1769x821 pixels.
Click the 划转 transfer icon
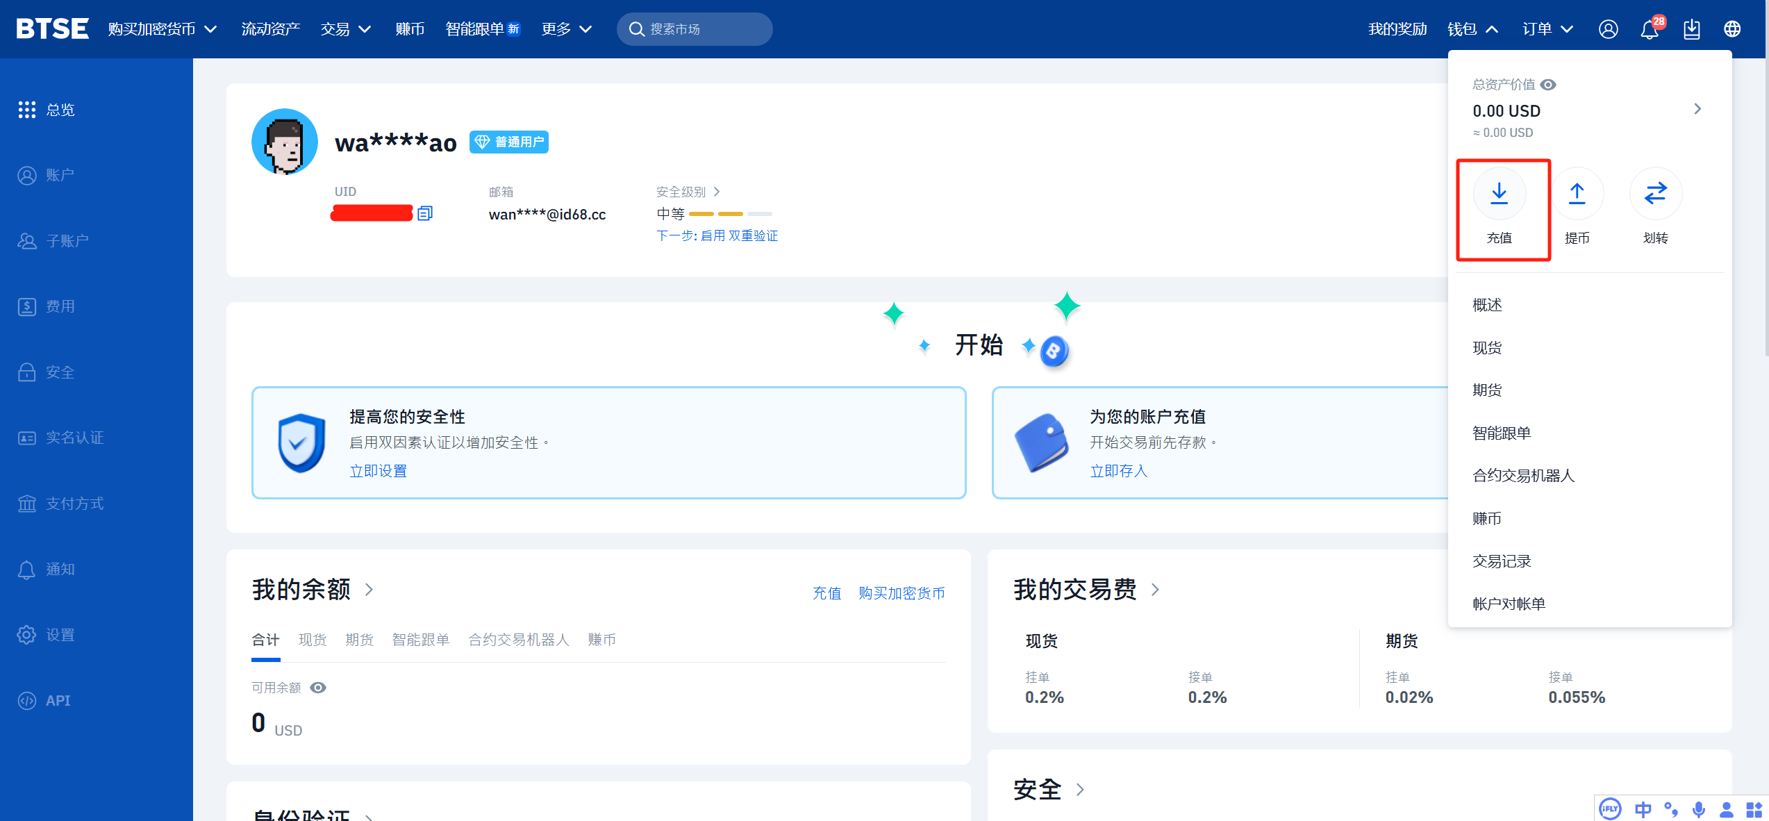(x=1655, y=193)
